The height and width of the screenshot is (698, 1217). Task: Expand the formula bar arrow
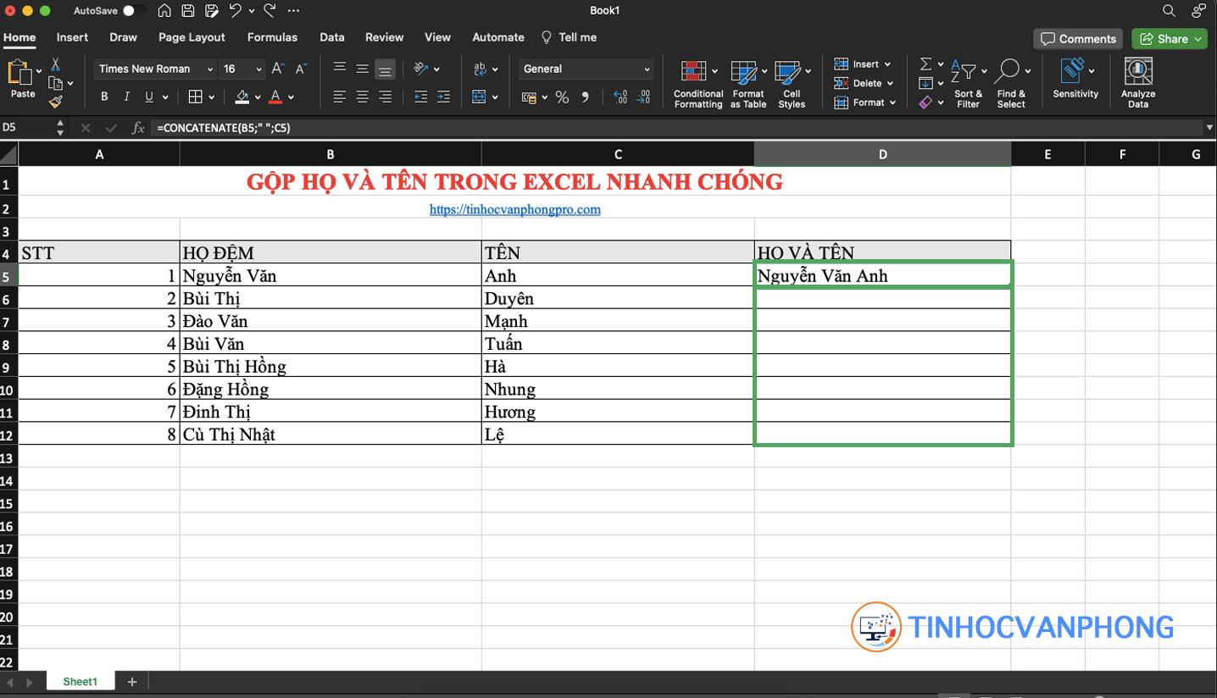click(1209, 128)
